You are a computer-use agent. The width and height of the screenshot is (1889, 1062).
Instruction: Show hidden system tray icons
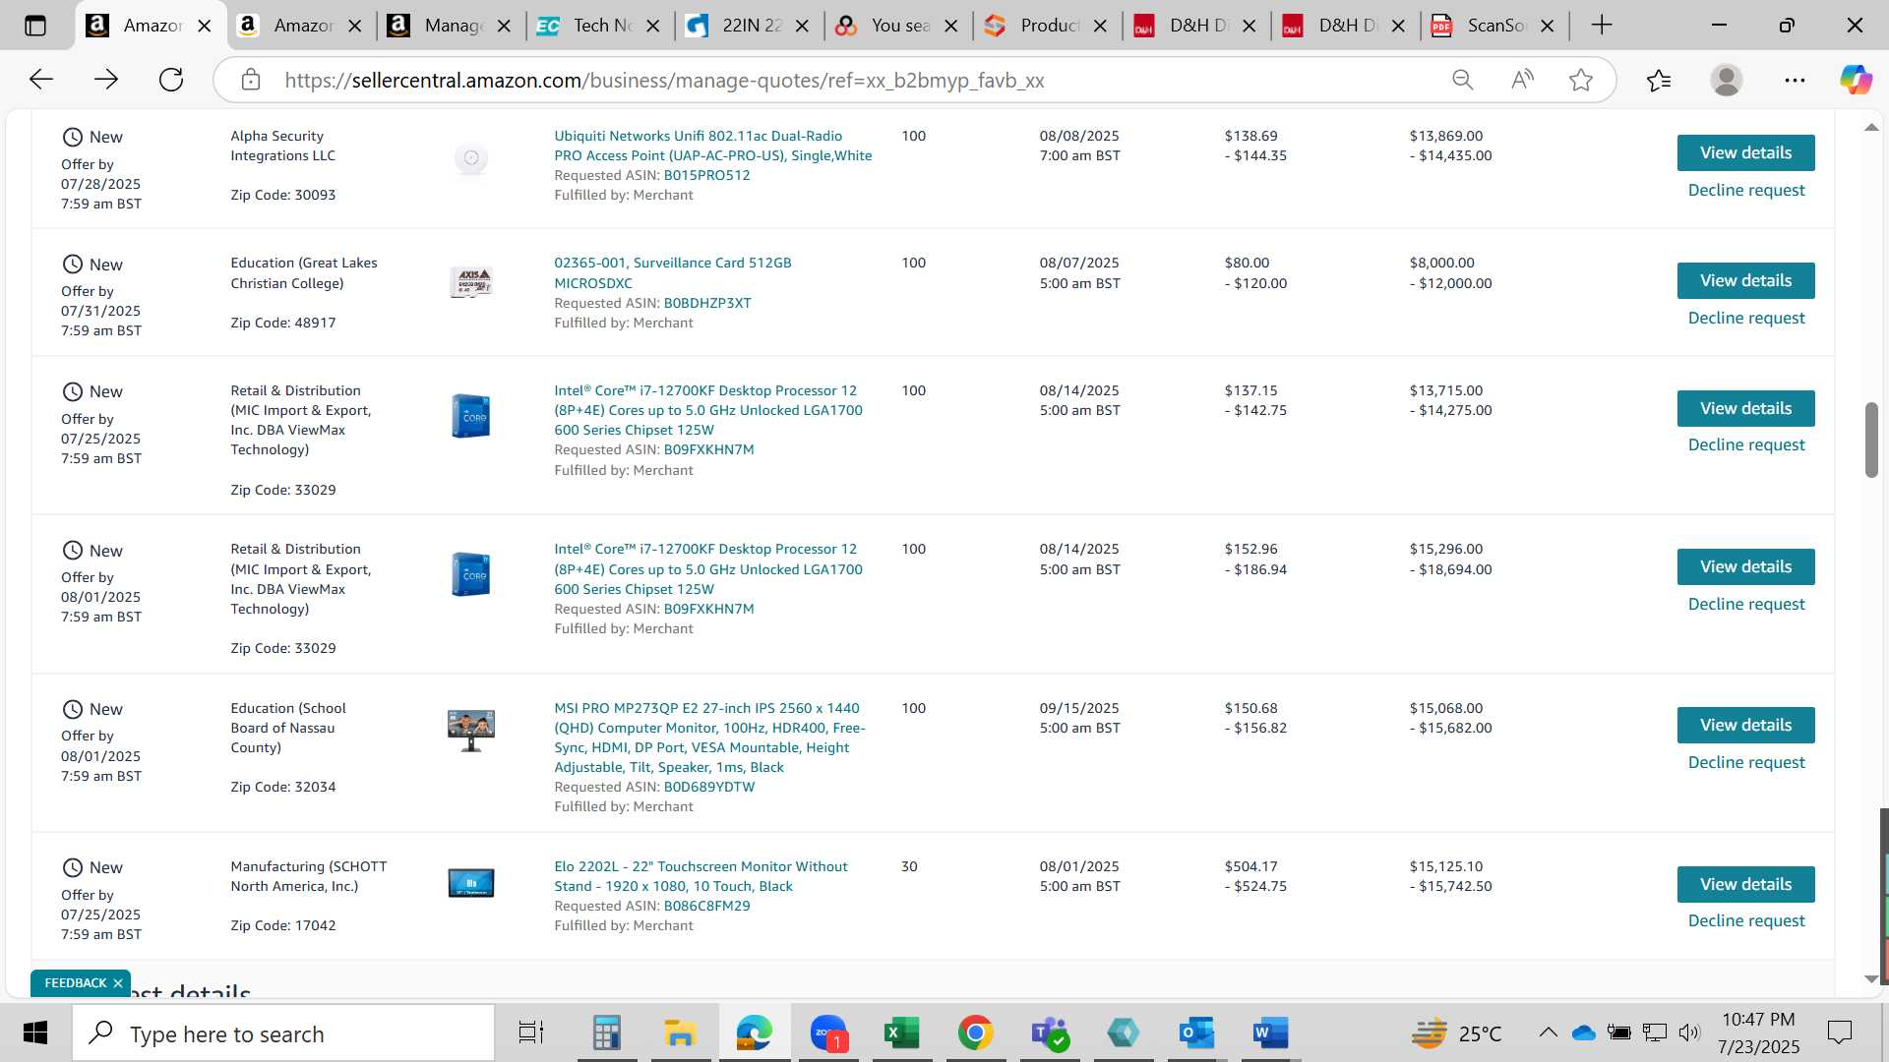pyautogui.click(x=1548, y=1032)
